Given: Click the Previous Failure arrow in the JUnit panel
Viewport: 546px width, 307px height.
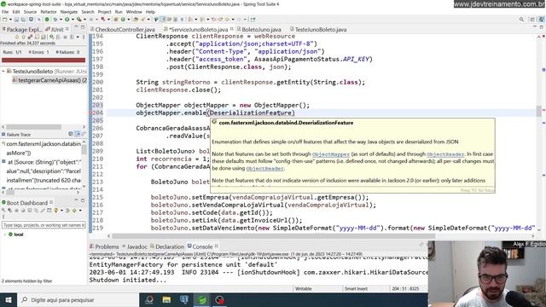Looking at the screenshot, I should (x=24, y=37).
